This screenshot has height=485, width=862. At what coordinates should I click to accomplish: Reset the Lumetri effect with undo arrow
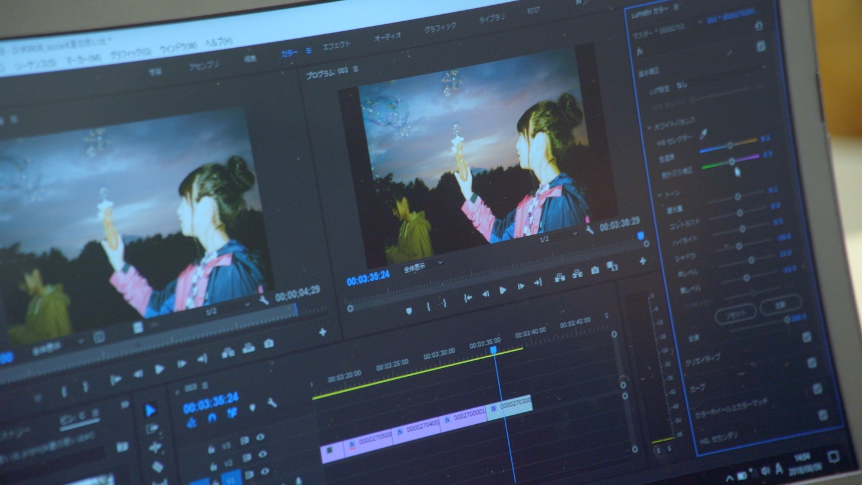759,26
